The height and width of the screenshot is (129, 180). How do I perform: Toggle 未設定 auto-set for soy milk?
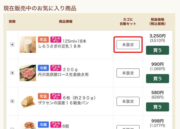(128, 44)
